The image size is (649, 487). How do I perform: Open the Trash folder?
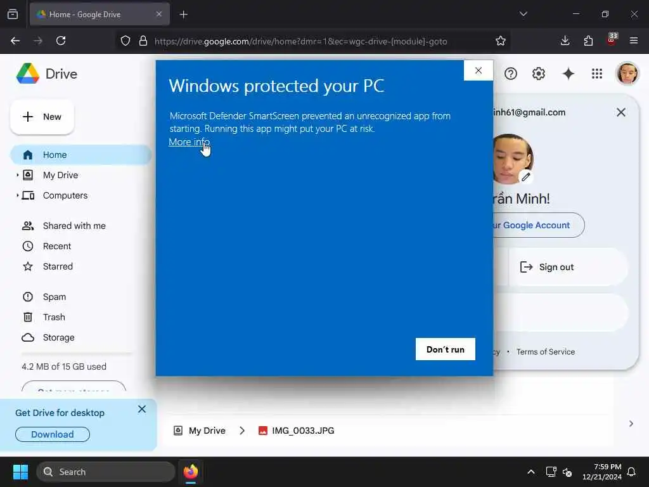[54, 317]
